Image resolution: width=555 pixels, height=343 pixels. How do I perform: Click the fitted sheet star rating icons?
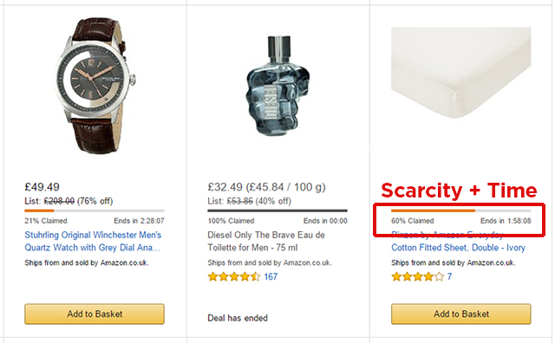point(417,276)
